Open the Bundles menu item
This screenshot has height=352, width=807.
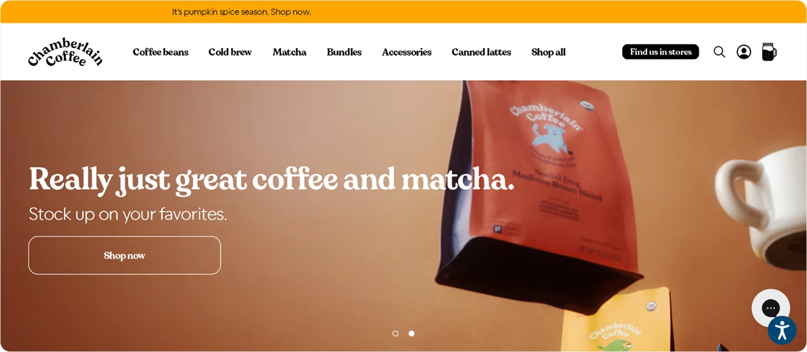pos(344,52)
